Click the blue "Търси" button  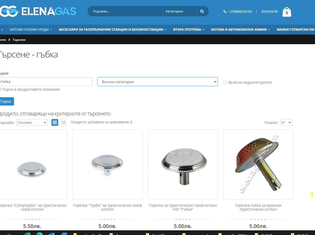6,101
